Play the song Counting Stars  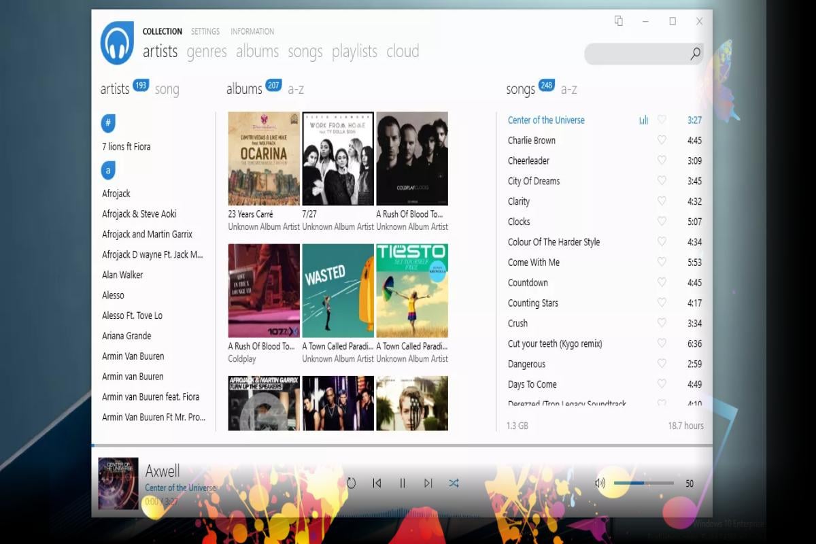click(x=533, y=303)
